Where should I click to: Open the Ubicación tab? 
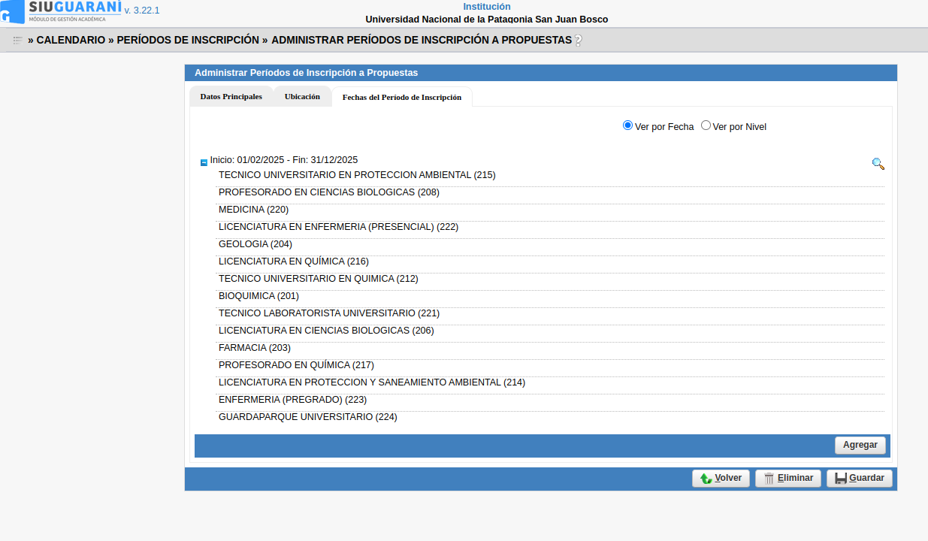[302, 97]
